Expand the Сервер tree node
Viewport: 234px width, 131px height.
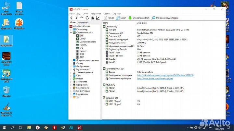[x=71, y=63]
